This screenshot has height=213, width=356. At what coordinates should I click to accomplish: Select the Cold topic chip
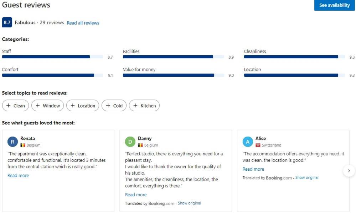pyautogui.click(x=114, y=106)
